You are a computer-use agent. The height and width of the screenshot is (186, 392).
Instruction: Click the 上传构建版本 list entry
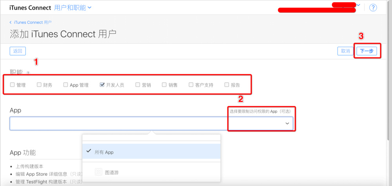tap(29, 166)
